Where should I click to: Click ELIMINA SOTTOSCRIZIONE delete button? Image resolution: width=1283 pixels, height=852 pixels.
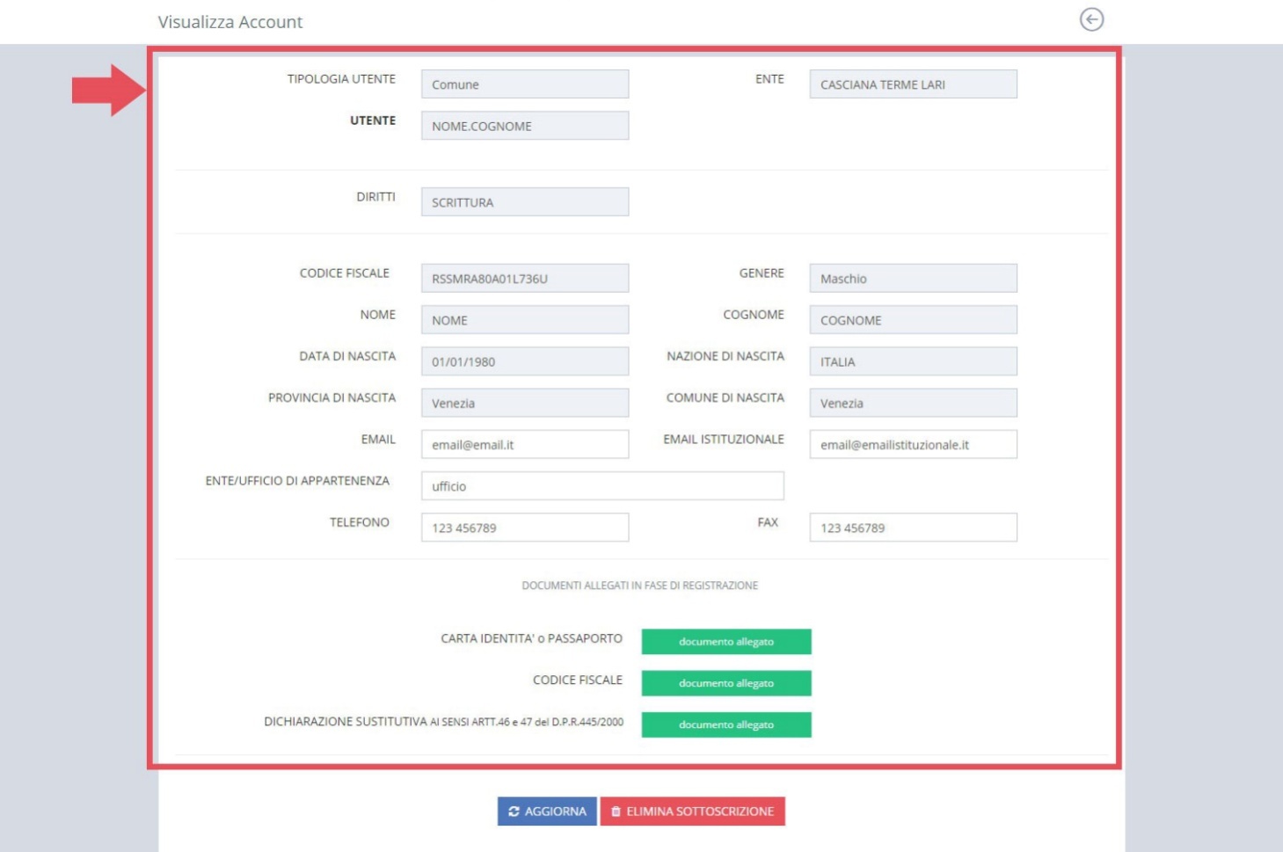pos(692,811)
